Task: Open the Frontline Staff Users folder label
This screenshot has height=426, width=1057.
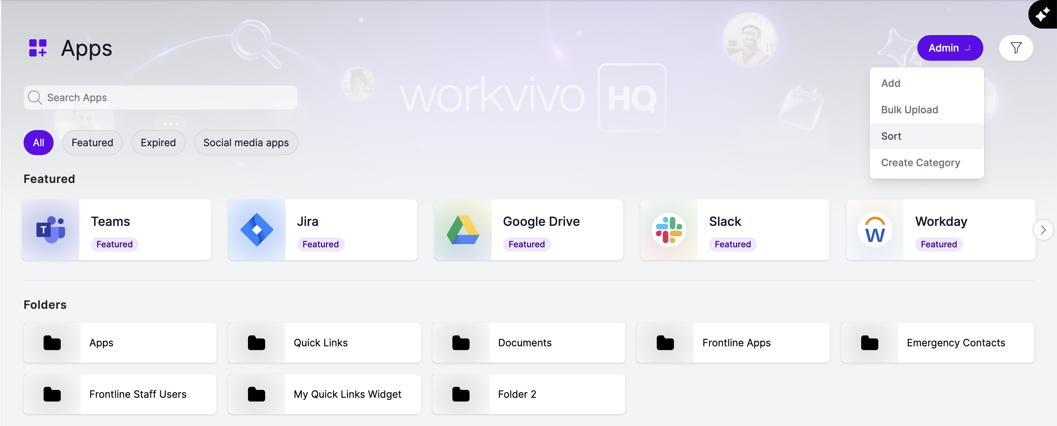Action: 138,394
